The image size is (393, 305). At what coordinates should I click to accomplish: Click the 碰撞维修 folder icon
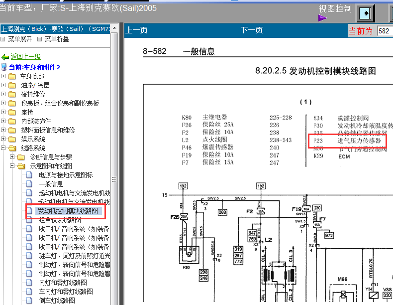(12, 94)
